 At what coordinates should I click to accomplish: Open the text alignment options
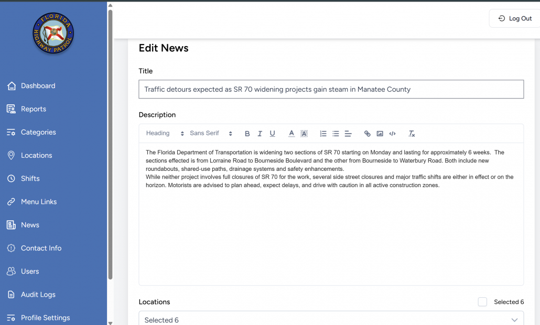(x=348, y=134)
